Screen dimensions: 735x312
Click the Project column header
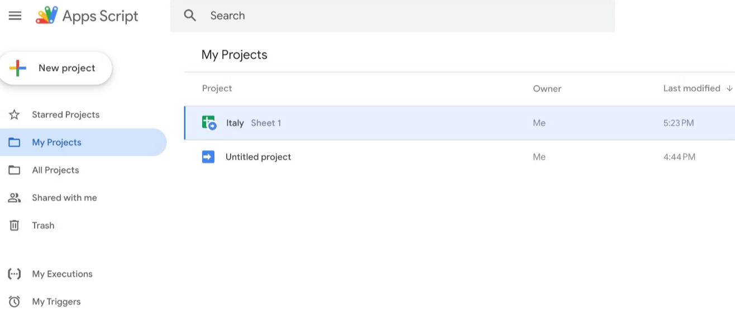click(217, 88)
